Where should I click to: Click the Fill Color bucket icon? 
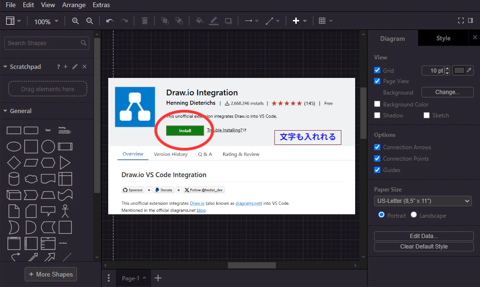pyautogui.click(x=199, y=21)
